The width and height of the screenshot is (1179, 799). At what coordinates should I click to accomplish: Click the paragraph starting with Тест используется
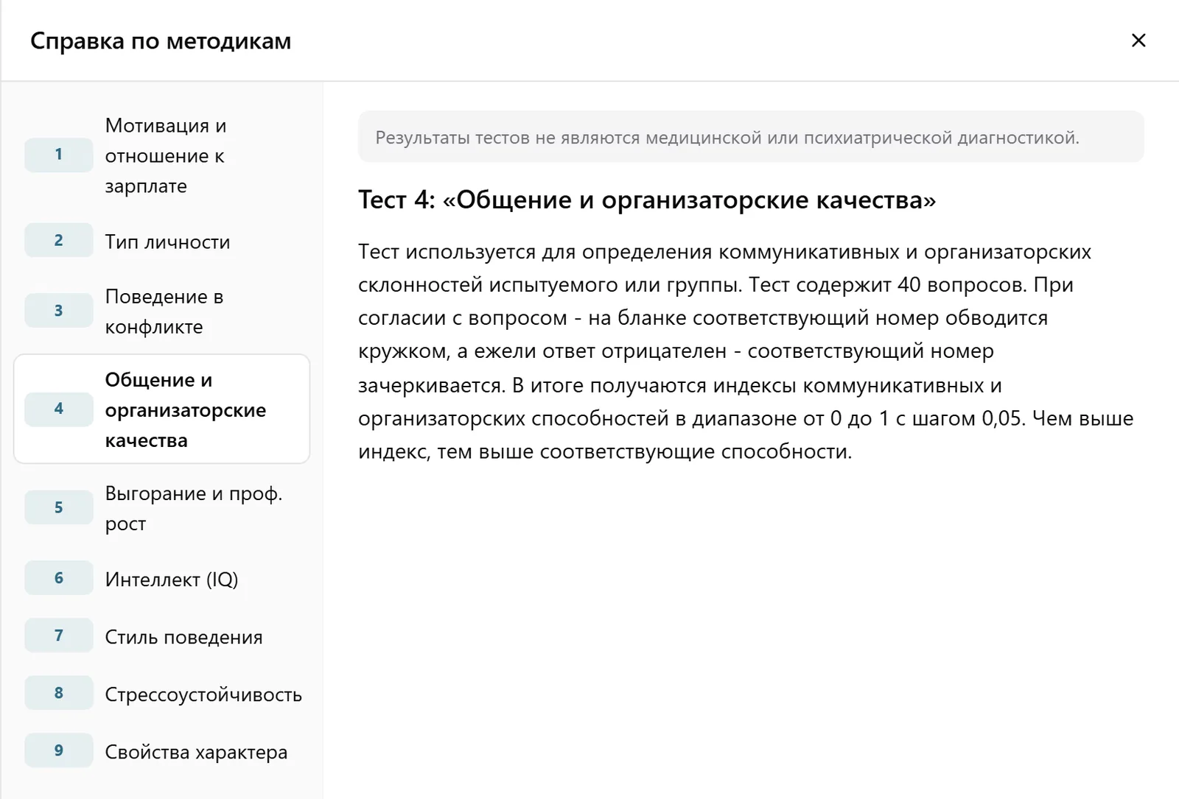click(x=746, y=351)
